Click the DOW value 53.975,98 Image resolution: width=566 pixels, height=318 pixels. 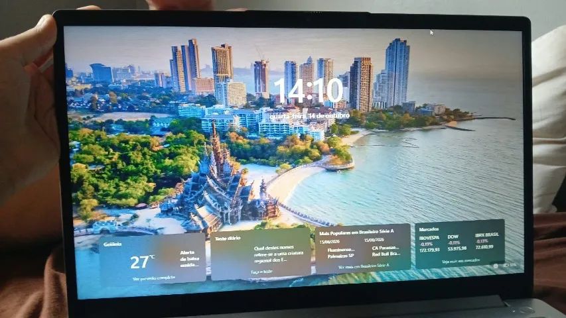pos(457,248)
